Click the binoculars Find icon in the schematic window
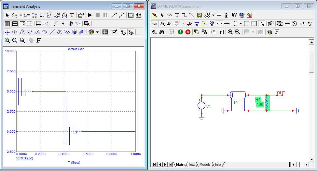The image size is (317, 171). point(162,32)
